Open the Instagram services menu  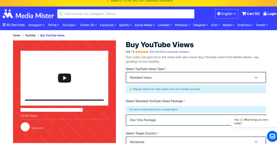coord(37,25)
